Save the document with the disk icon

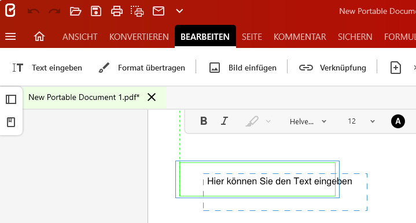coord(96,11)
